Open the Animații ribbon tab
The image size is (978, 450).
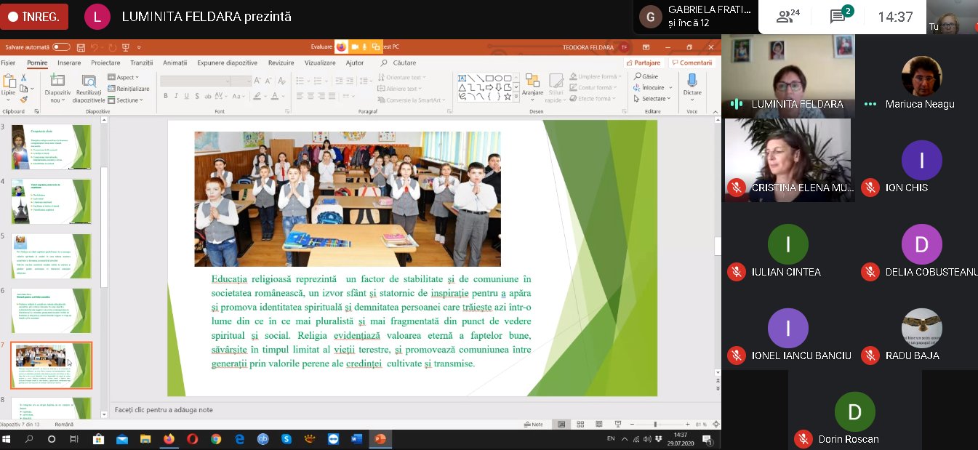pyautogui.click(x=175, y=63)
